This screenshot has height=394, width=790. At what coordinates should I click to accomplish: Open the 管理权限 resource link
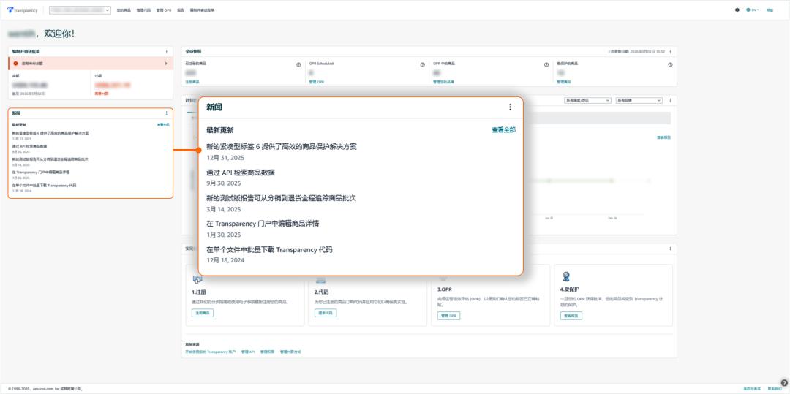268,352
